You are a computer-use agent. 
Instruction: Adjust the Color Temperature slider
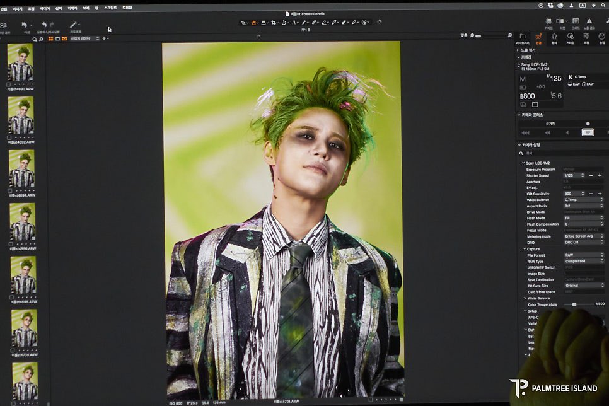tap(574, 304)
